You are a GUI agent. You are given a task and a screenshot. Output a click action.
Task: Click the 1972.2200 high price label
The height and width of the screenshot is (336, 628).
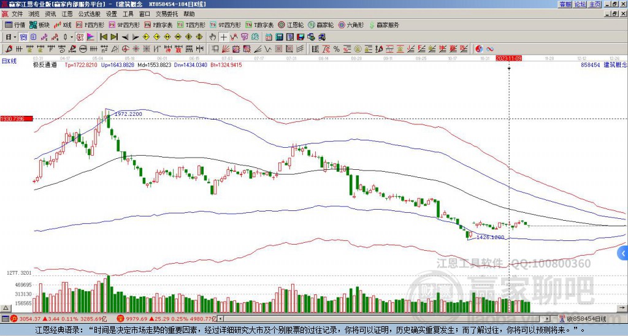pyautogui.click(x=128, y=114)
